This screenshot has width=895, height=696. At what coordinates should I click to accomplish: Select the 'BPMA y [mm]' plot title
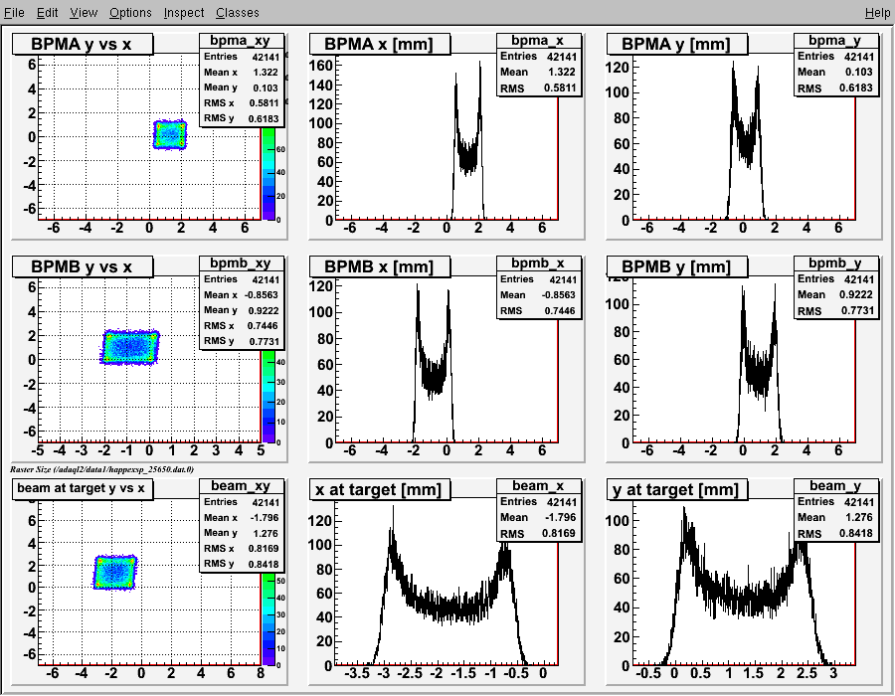pos(676,44)
